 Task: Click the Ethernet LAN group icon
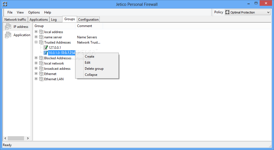tap(41, 79)
